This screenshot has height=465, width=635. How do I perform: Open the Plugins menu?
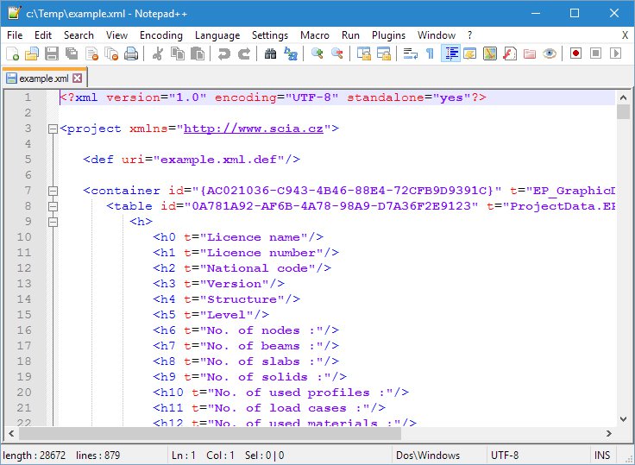(388, 35)
